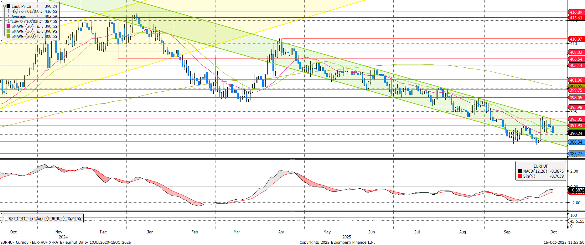The image size is (585, 245).
Task: Click the red Sig(9) legend swatch
Action: [520, 176]
